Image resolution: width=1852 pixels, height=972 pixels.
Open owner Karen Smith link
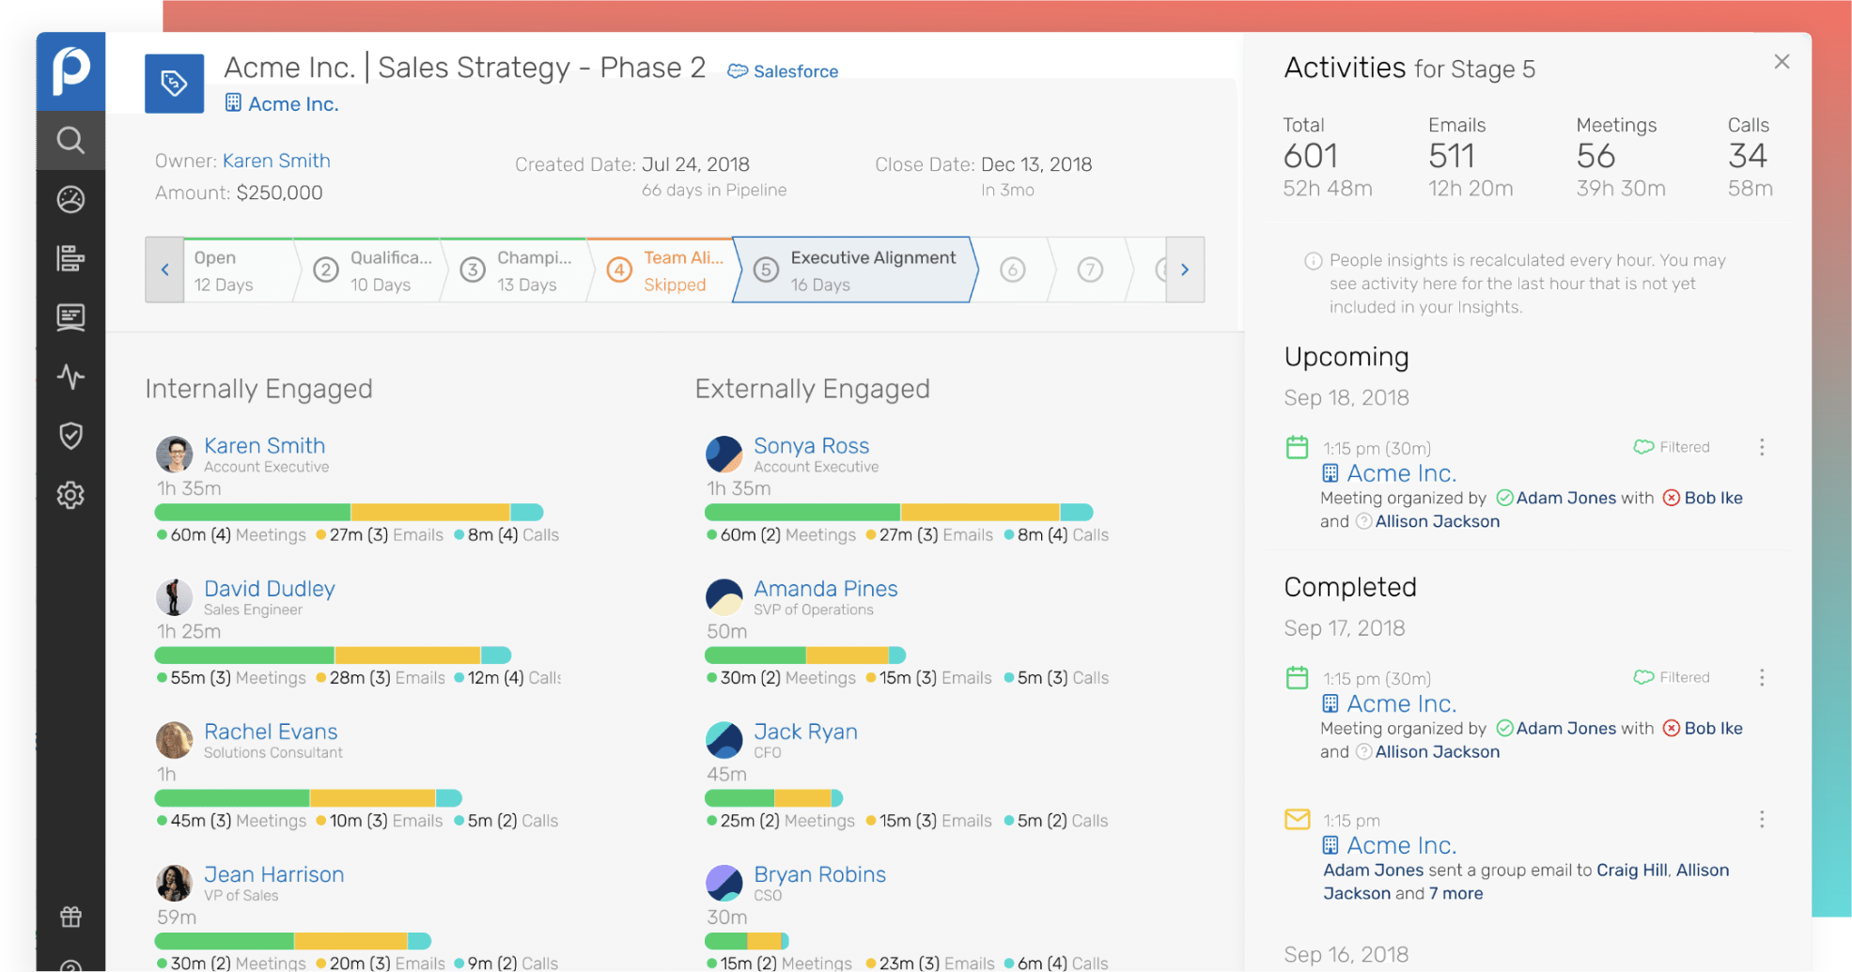coord(276,161)
